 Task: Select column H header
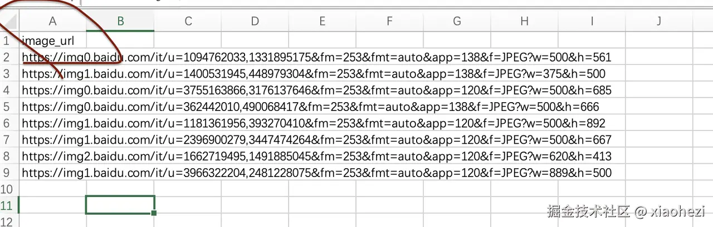click(x=524, y=21)
